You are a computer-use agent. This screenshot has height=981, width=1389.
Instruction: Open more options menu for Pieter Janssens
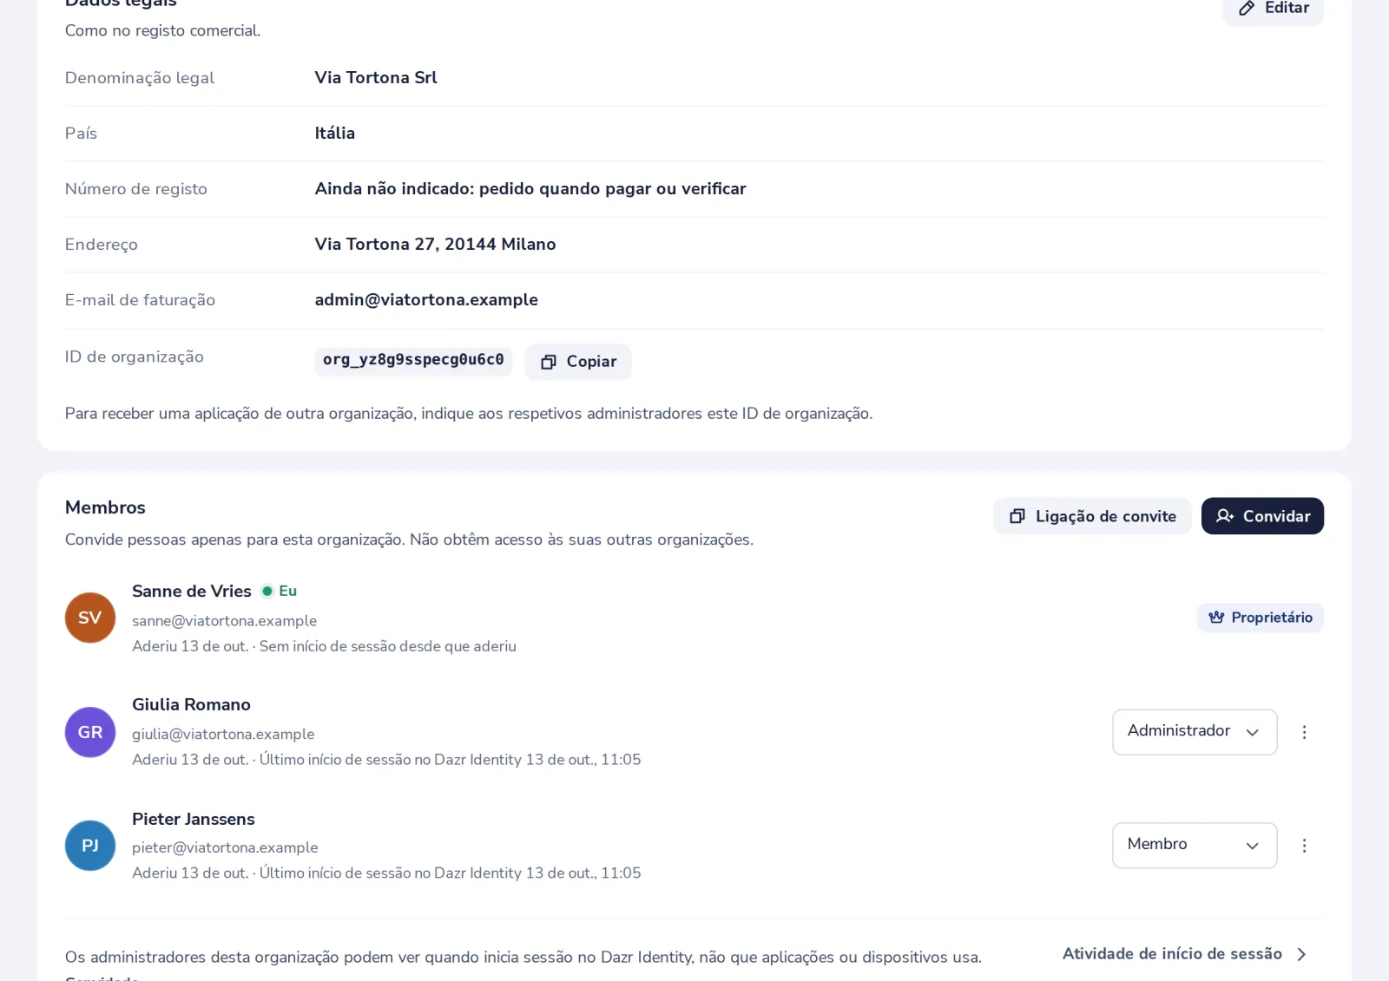pyautogui.click(x=1304, y=846)
